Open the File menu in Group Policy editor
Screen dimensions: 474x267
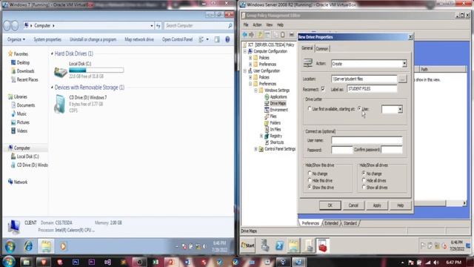pyautogui.click(x=246, y=24)
